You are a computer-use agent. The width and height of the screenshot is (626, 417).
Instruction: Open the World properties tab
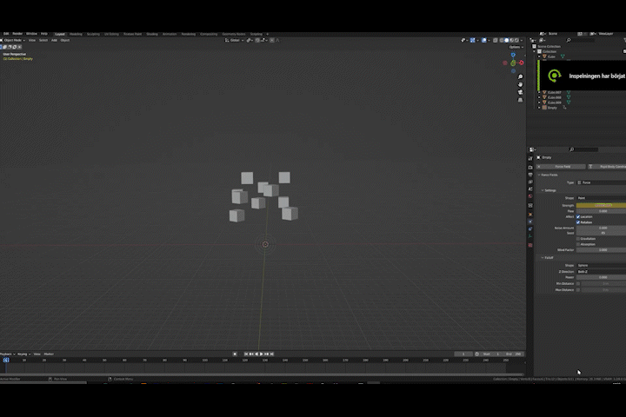coord(530,196)
